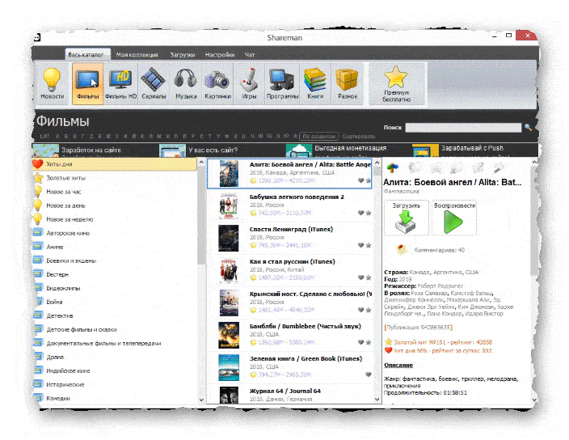Click the search magnifier icon
569x440 pixels.
coord(528,128)
